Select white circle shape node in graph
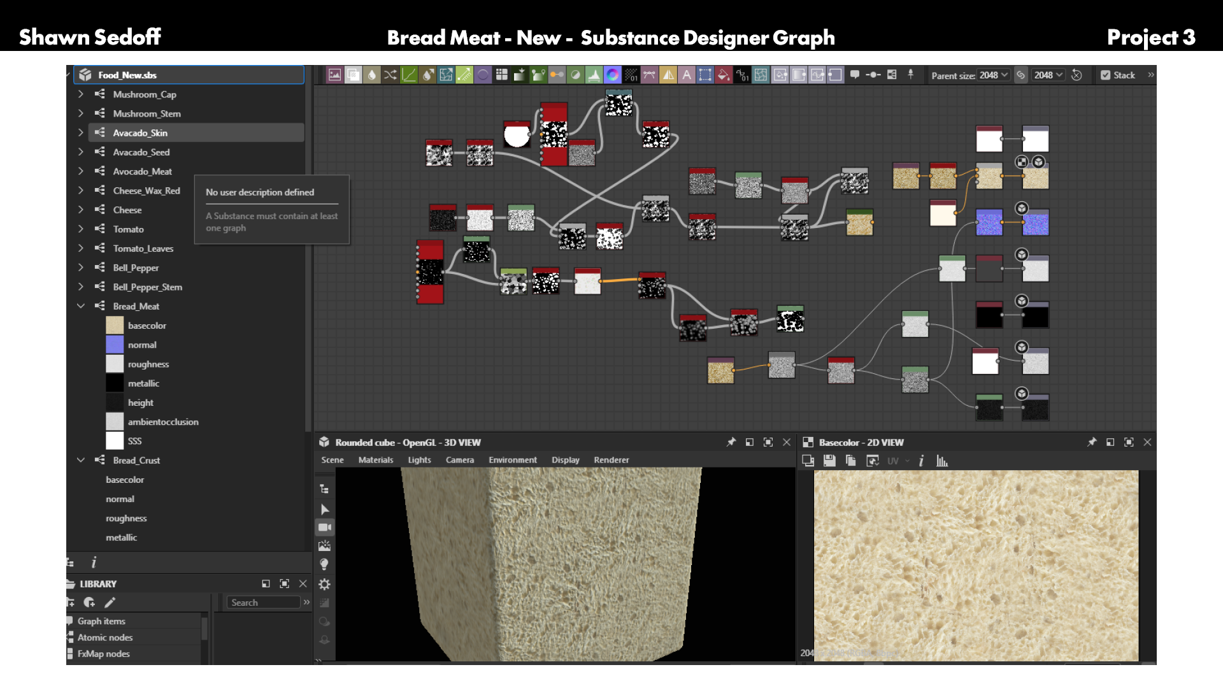 click(x=517, y=135)
